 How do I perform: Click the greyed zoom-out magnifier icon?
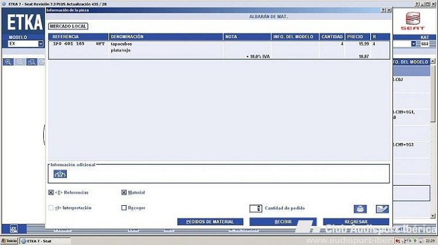pyautogui.click(x=20, y=62)
